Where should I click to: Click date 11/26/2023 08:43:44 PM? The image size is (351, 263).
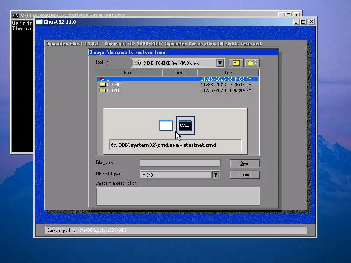click(x=226, y=90)
